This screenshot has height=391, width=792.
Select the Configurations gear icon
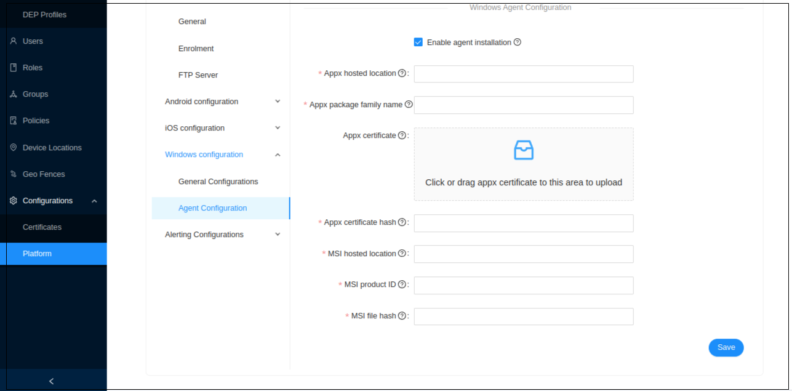tap(12, 200)
